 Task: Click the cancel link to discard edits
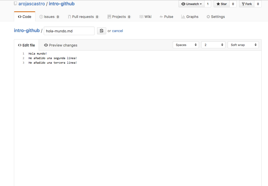point(117,31)
